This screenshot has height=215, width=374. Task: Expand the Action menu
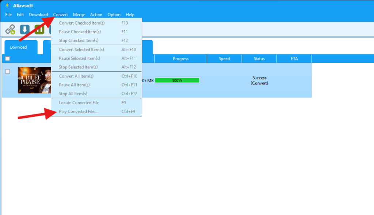[x=96, y=15]
